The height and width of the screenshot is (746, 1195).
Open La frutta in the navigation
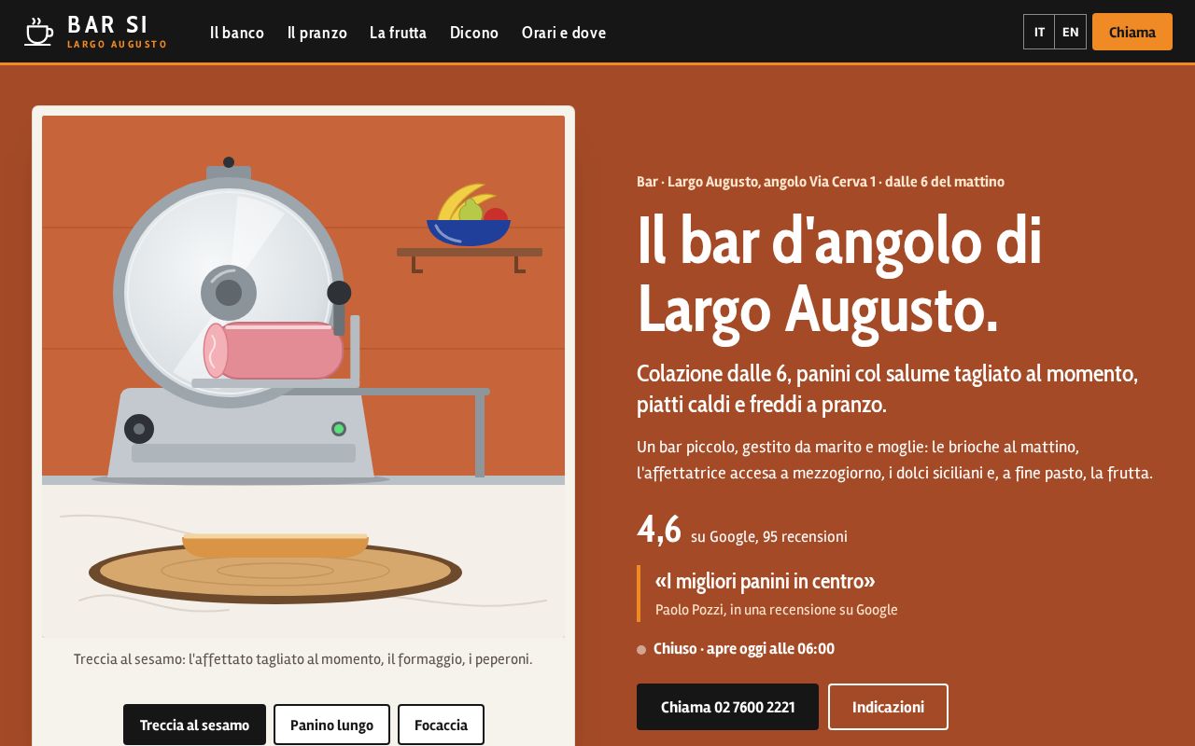pyautogui.click(x=398, y=33)
